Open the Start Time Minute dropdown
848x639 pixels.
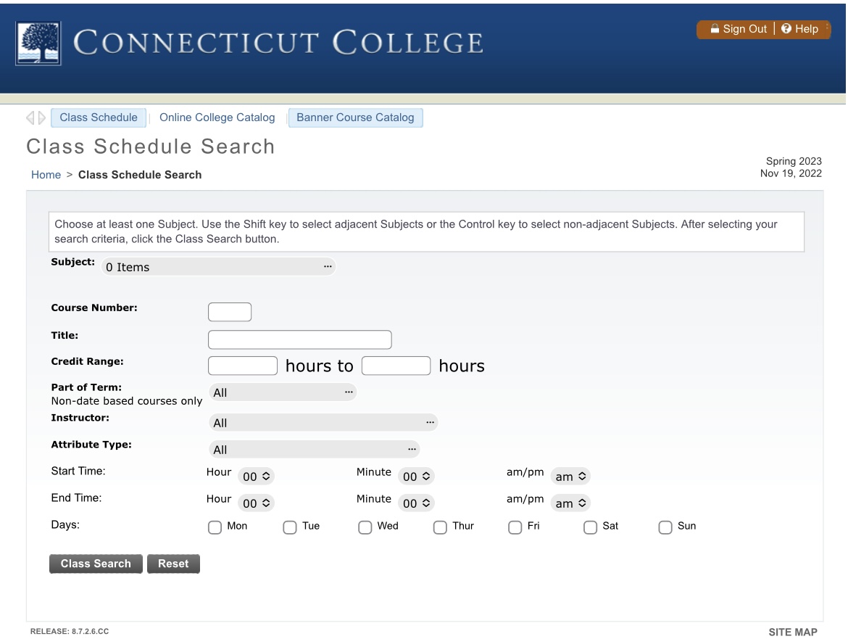tap(415, 475)
